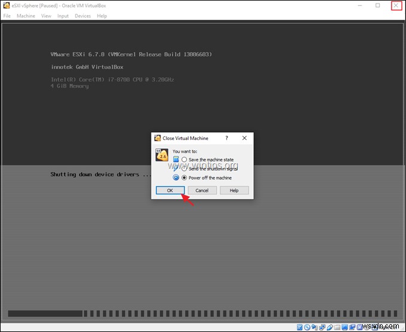This screenshot has width=406, height=332.
Task: Click the icon in Close Virtual Machine title
Action: tap(157, 138)
